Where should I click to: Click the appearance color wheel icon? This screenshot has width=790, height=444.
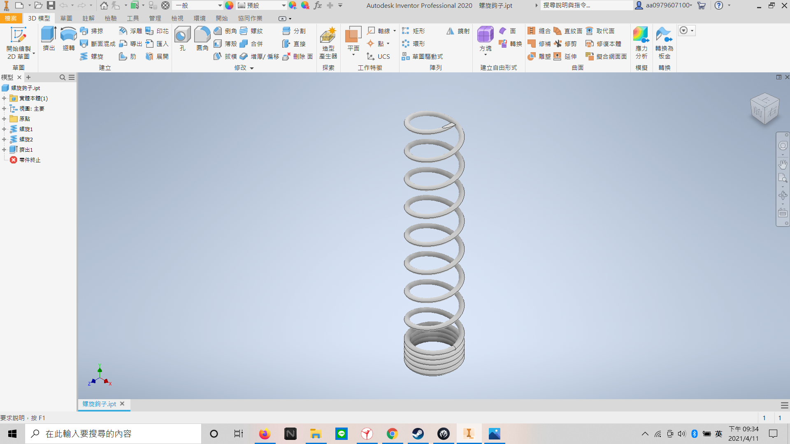click(229, 5)
